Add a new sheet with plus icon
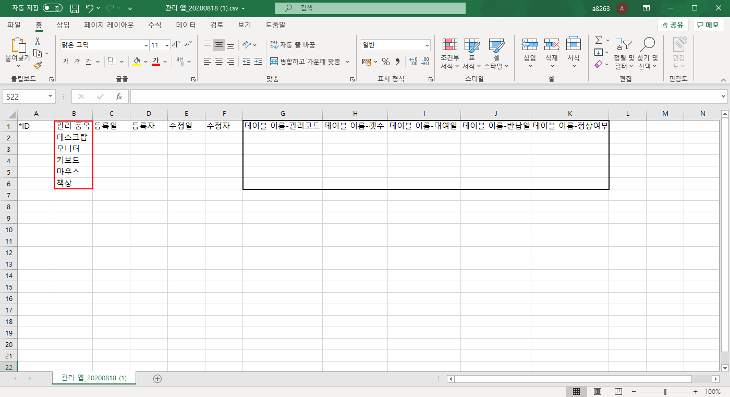 coord(157,379)
